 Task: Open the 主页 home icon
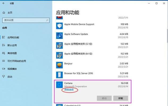pos(4,12)
